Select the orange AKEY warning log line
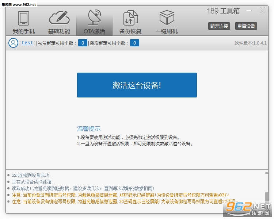 coord(121,195)
